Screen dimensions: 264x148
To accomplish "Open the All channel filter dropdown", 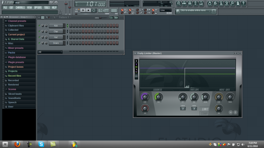I will 50,52.
